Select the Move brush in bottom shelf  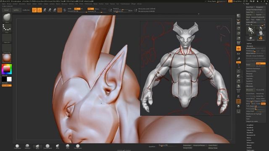[x=37, y=146]
